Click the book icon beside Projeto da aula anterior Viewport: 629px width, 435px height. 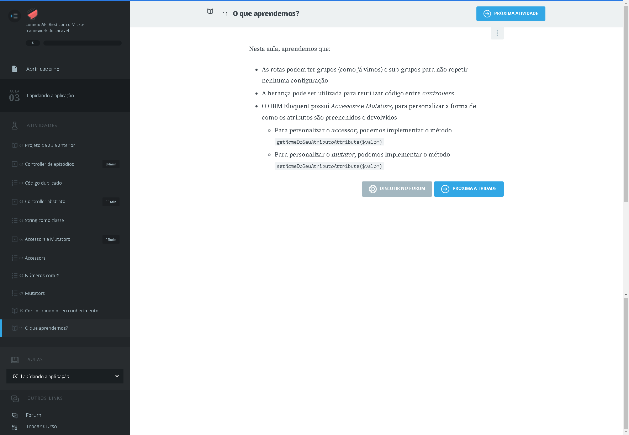pyautogui.click(x=15, y=145)
